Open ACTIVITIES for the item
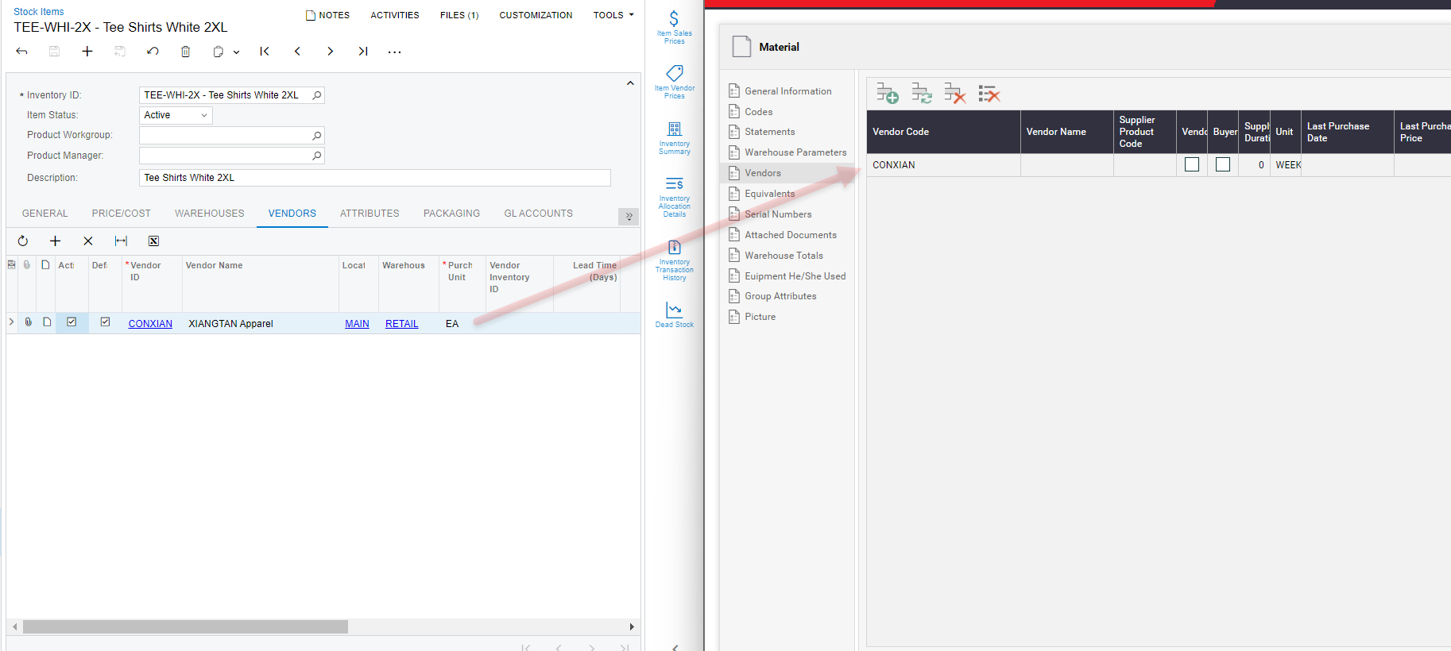 [x=395, y=15]
